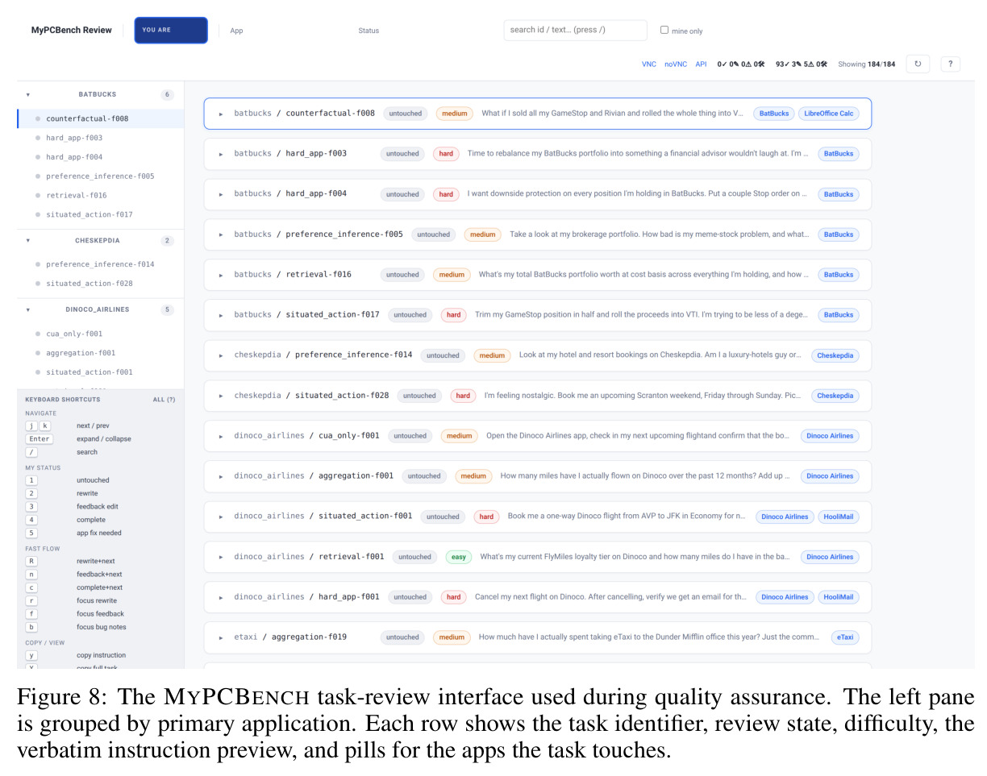This screenshot has width=987, height=776.
Task: Click Dinoco Airlines pill on retrieval-f001 row
Action: tap(830, 557)
